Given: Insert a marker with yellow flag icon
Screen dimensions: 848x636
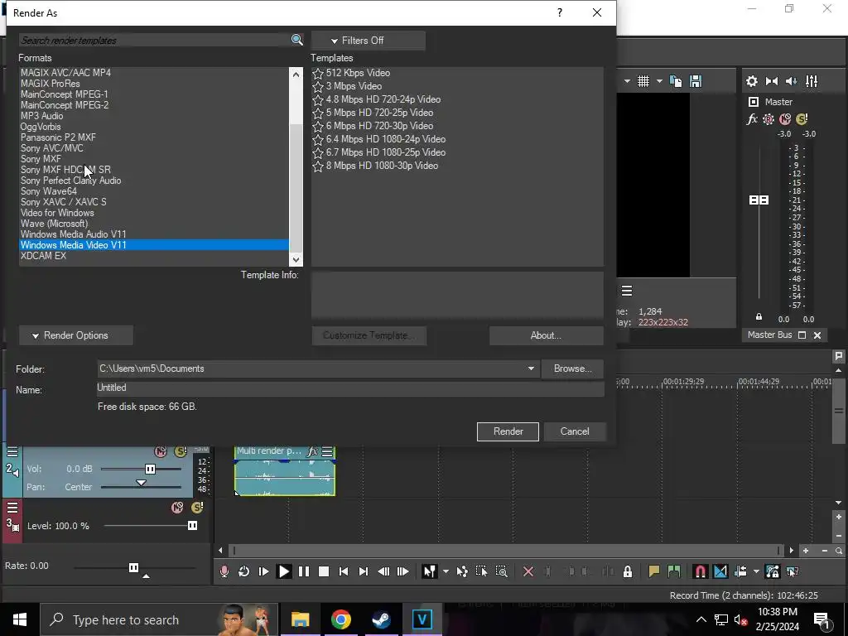Looking at the screenshot, I should click(x=654, y=571).
